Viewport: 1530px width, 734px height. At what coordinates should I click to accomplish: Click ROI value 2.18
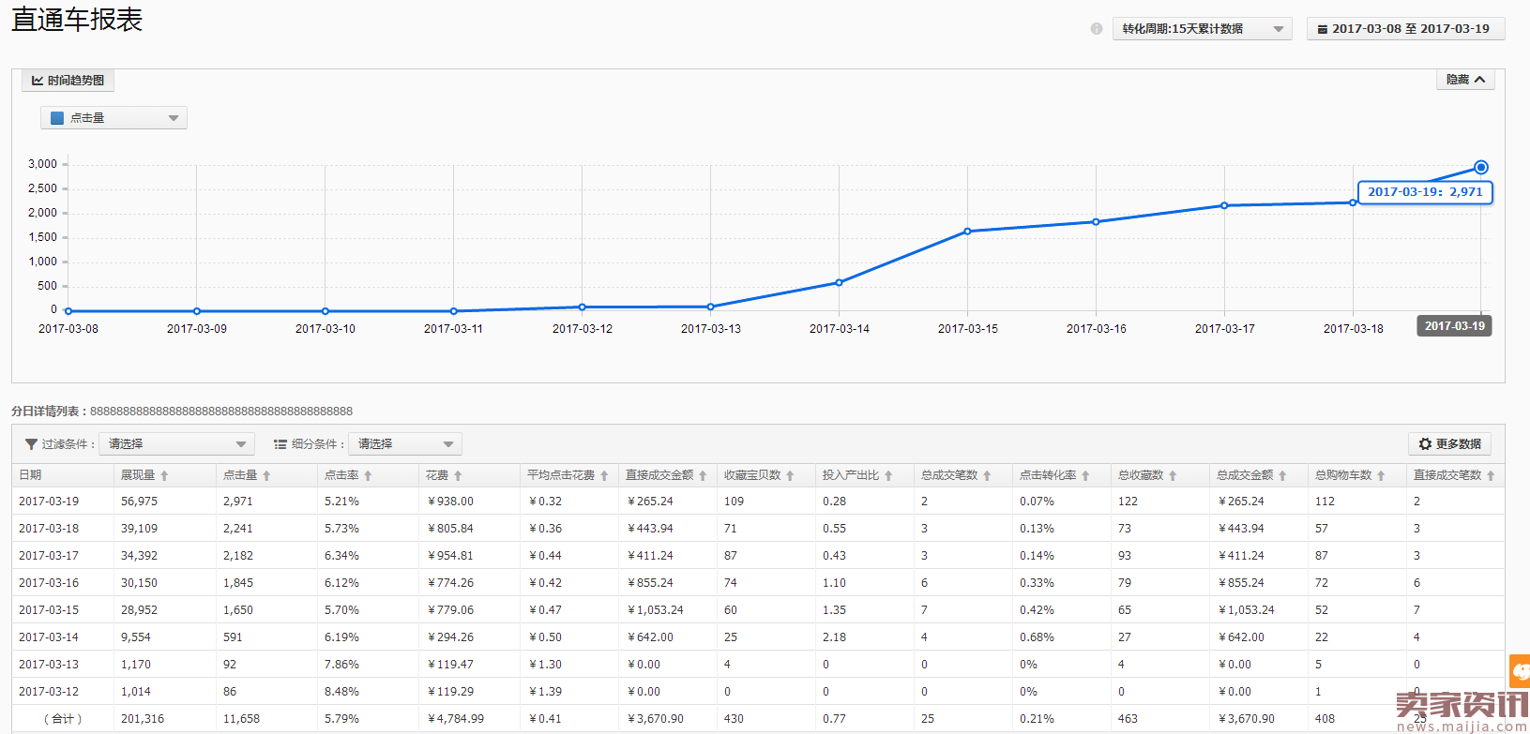coord(834,637)
